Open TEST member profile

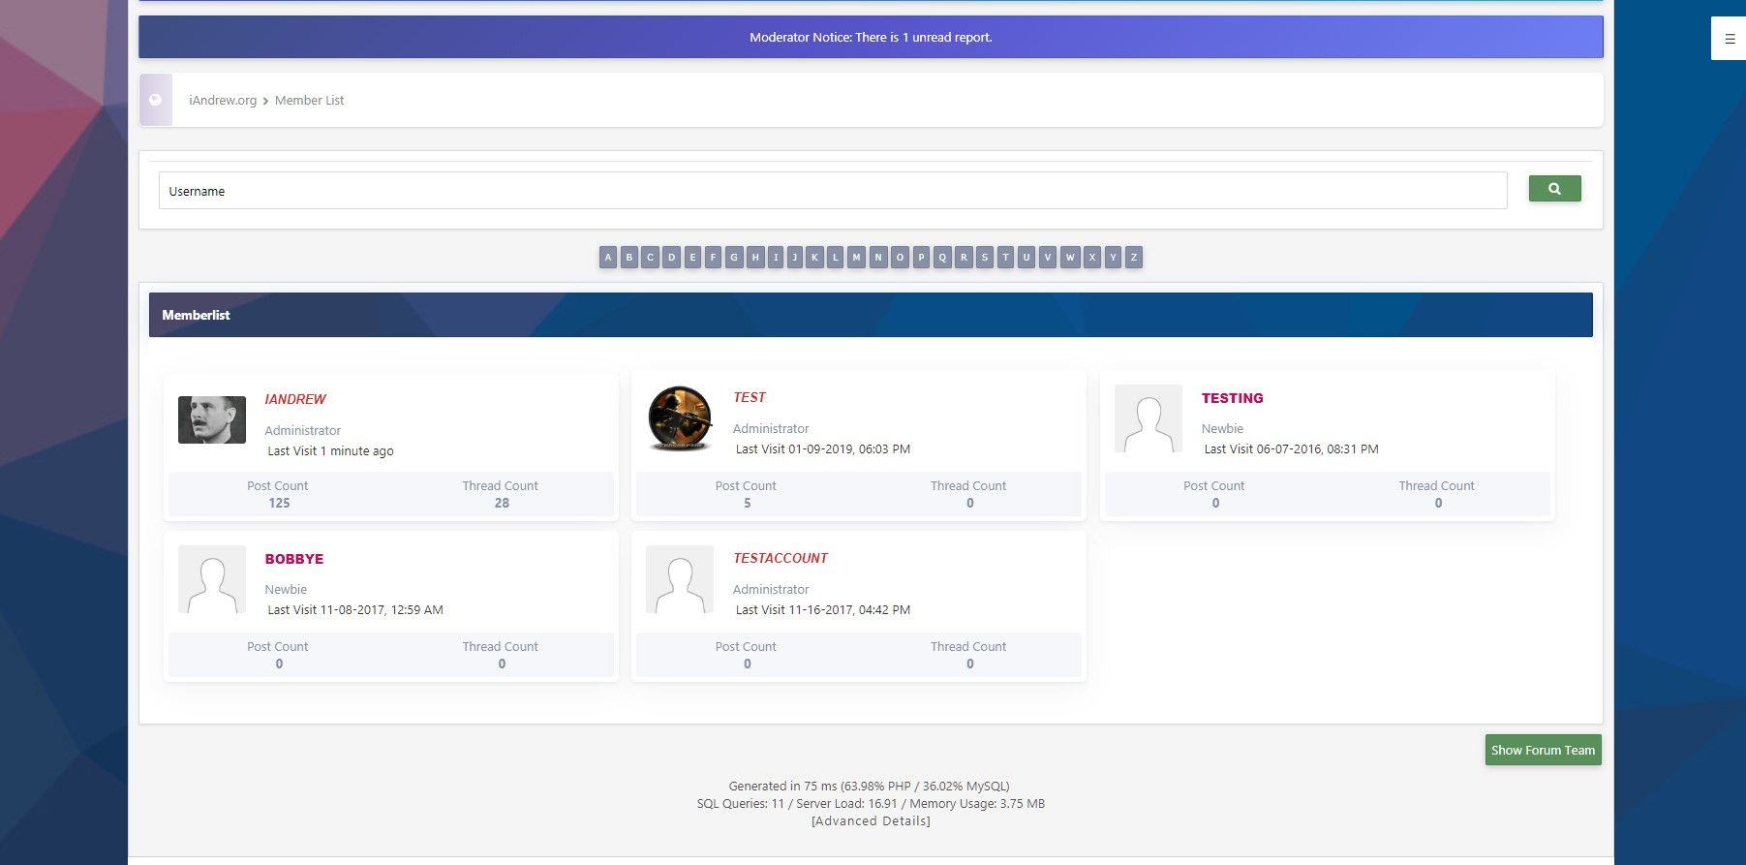coord(750,397)
